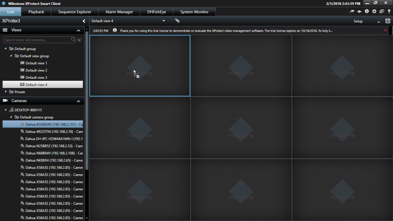Open Help via the question mark icon
This screenshot has width=393, height=221.
click(367, 11)
